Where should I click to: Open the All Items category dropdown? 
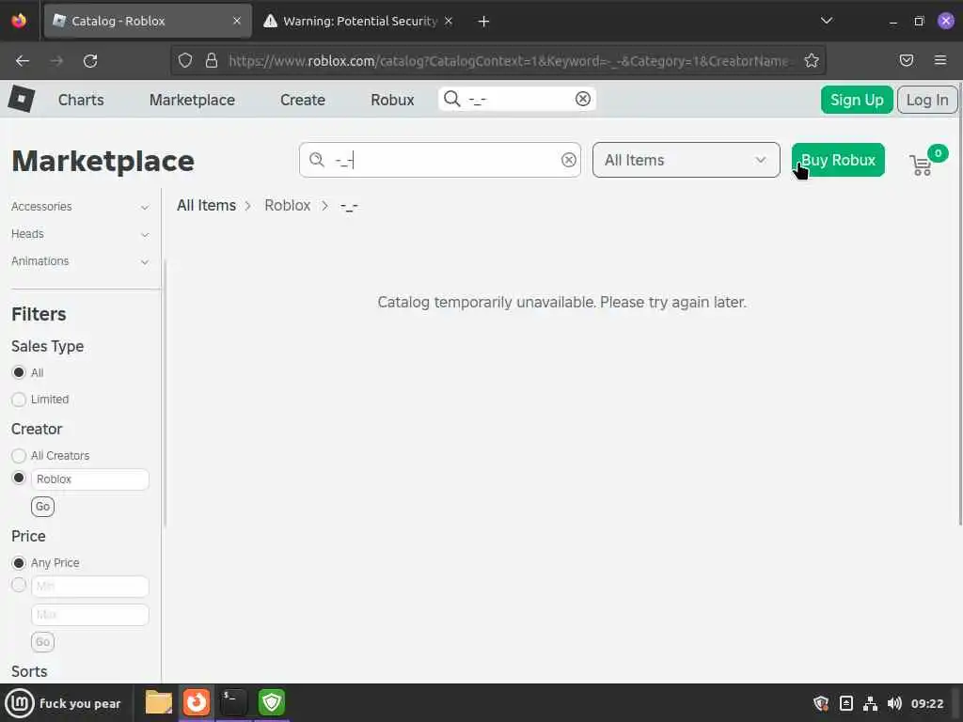tap(686, 160)
